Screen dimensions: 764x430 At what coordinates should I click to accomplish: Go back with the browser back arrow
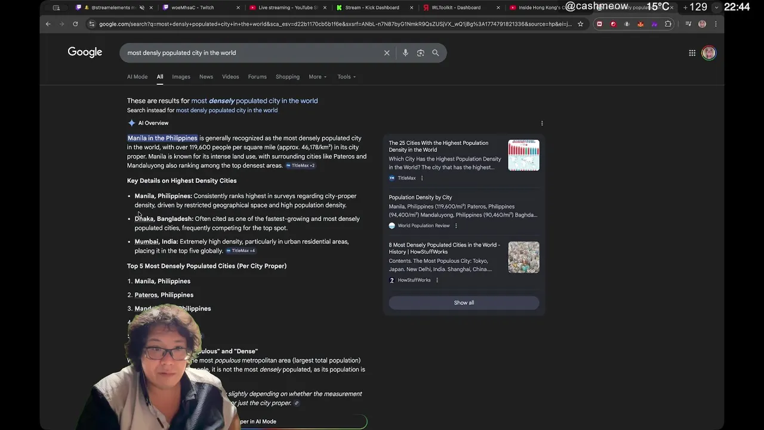point(48,24)
